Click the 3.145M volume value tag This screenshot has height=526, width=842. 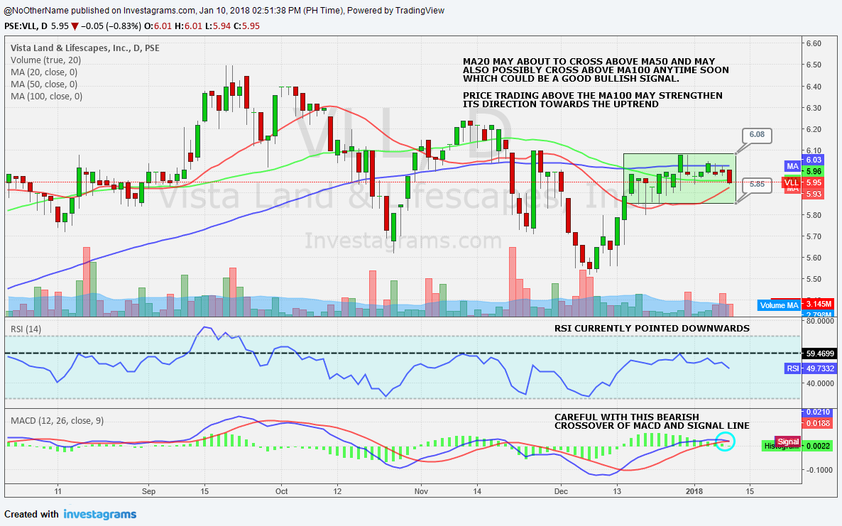point(818,304)
